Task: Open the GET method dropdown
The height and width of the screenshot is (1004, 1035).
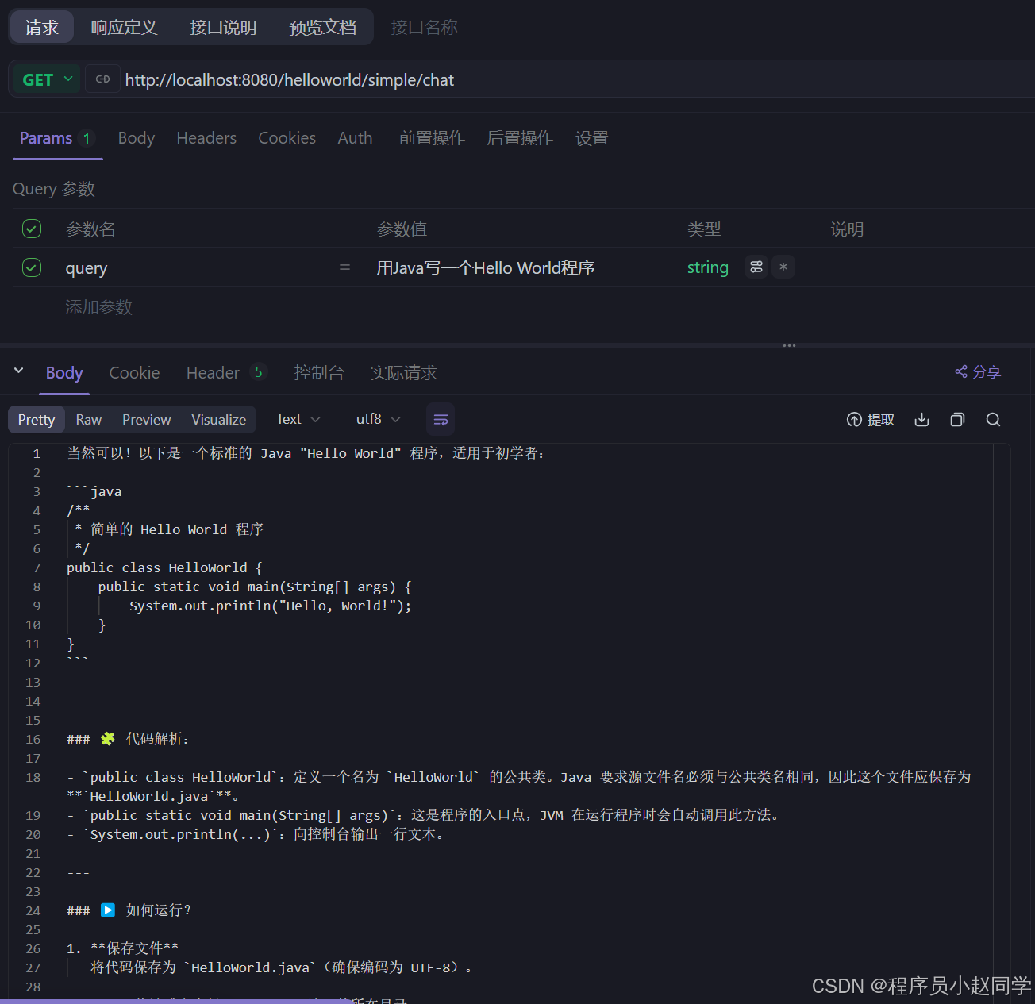Action: tap(47, 79)
